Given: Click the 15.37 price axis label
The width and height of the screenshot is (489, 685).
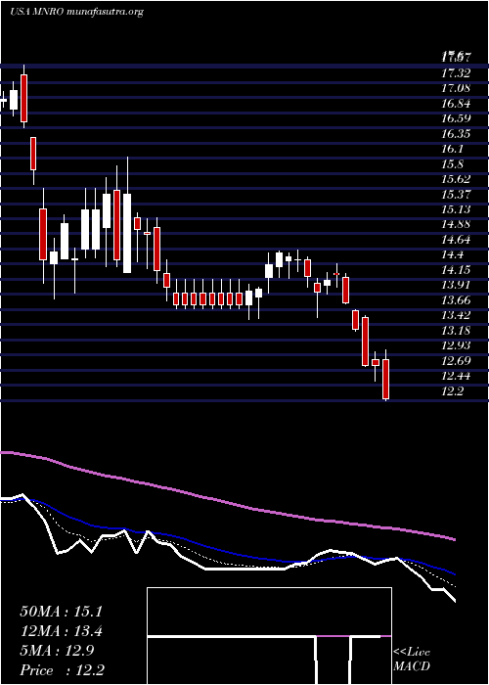Looking at the screenshot, I should [x=456, y=195].
